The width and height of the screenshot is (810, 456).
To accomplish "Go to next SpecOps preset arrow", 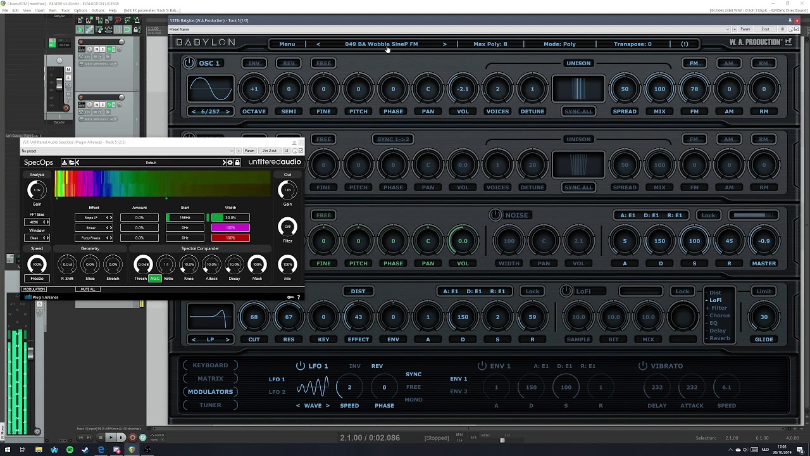I will (224, 163).
